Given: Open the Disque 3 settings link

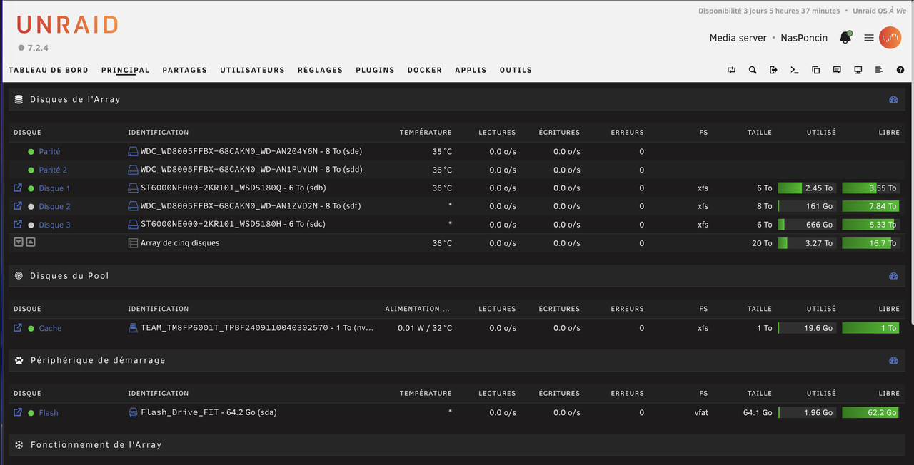Looking at the screenshot, I should [54, 225].
